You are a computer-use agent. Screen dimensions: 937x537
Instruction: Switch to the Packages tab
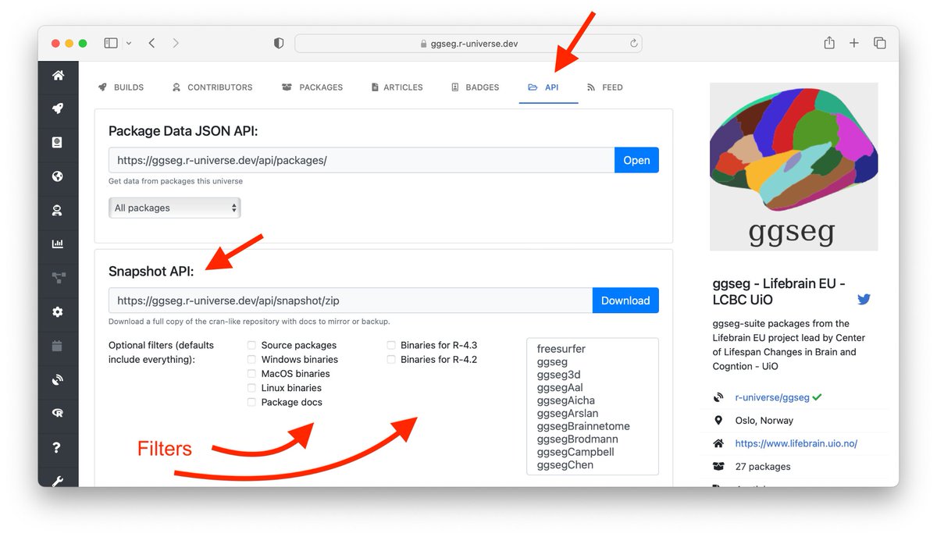312,87
